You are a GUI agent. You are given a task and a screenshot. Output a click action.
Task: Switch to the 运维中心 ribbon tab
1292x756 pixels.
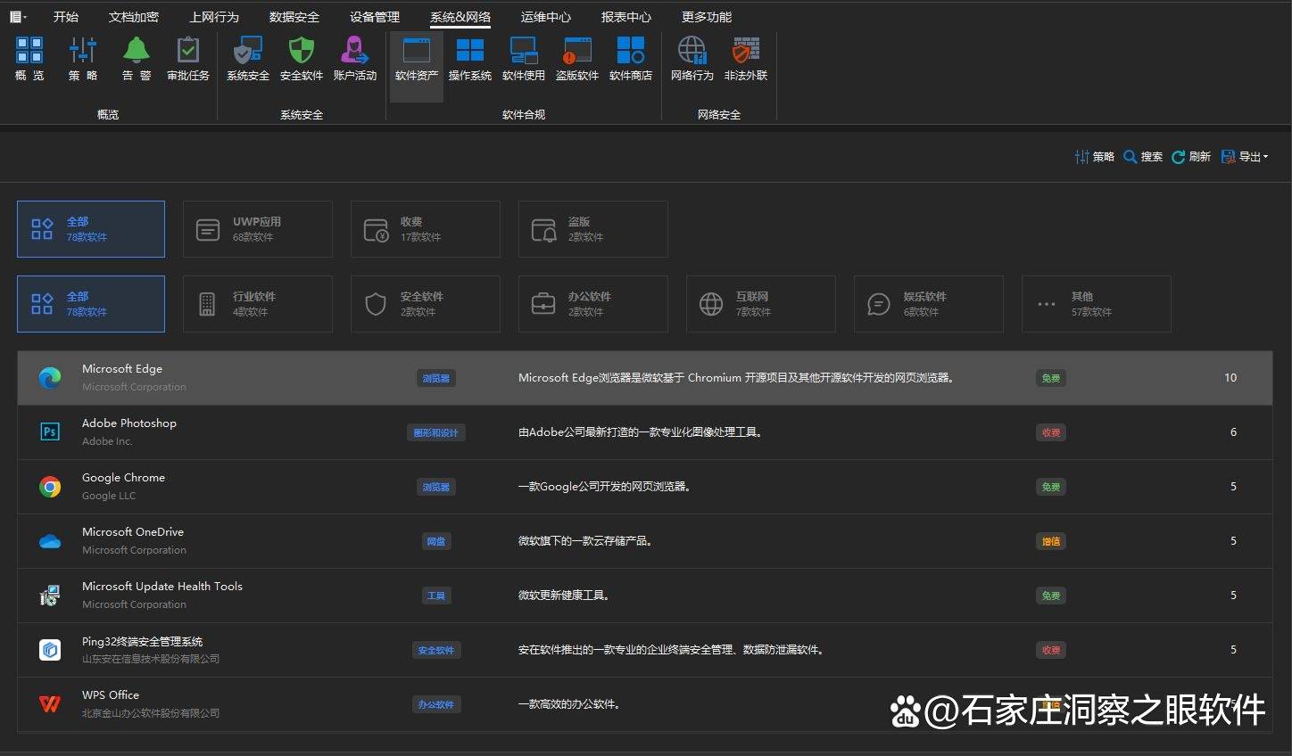[546, 17]
